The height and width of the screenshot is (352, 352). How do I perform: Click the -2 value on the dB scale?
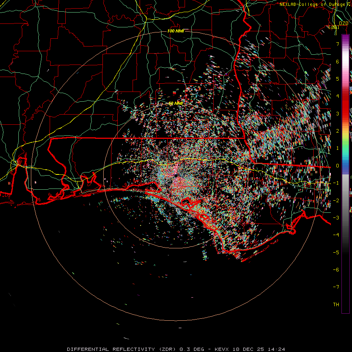(x=336, y=201)
